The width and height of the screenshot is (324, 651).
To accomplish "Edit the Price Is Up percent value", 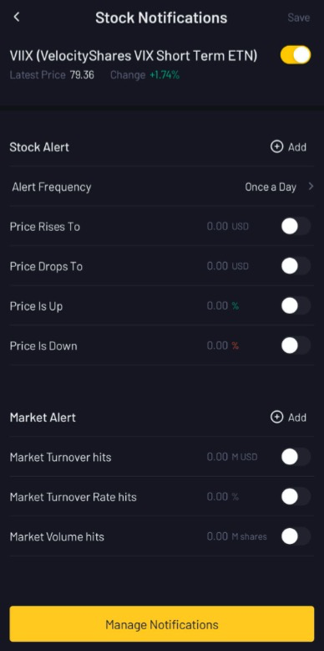I will coord(223,306).
